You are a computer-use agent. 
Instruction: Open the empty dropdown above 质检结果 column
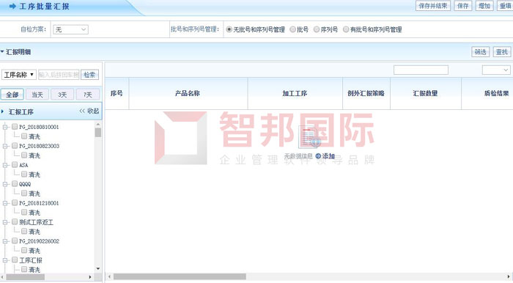click(x=496, y=70)
